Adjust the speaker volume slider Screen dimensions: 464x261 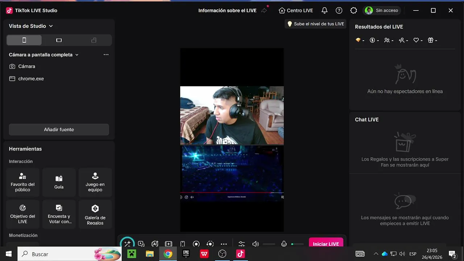[269, 244]
